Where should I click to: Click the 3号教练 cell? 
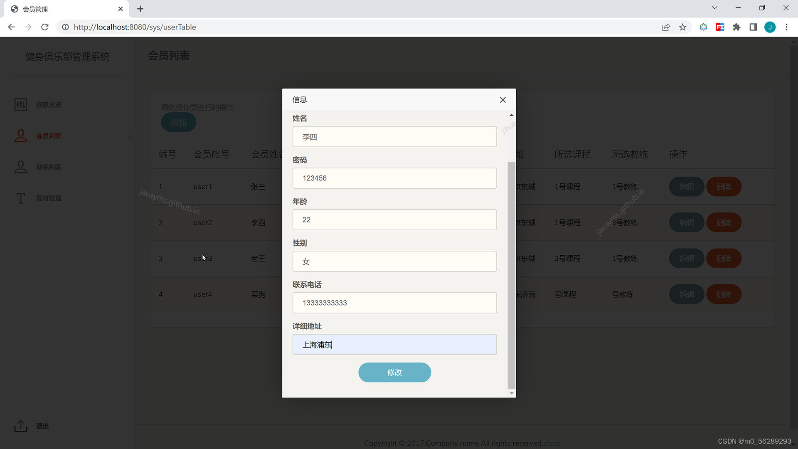pos(625,222)
